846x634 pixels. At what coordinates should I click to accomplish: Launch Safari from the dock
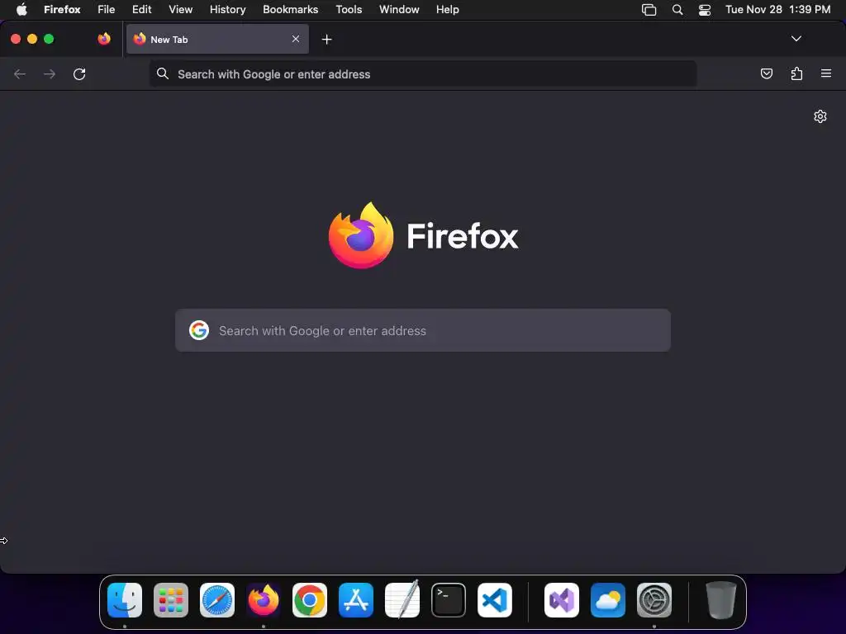[217, 600]
